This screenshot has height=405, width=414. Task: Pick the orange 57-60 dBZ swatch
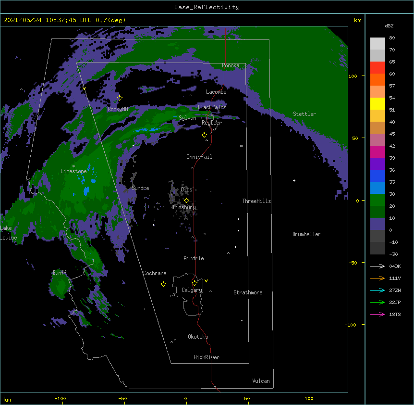pyautogui.click(x=377, y=79)
